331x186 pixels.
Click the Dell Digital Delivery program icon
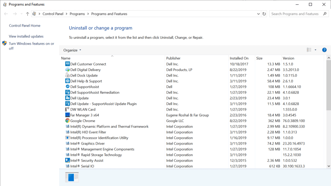coord(67,69)
